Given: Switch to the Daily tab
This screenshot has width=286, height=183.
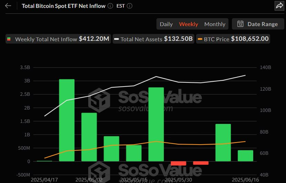Looking at the screenshot, I should (166, 24).
